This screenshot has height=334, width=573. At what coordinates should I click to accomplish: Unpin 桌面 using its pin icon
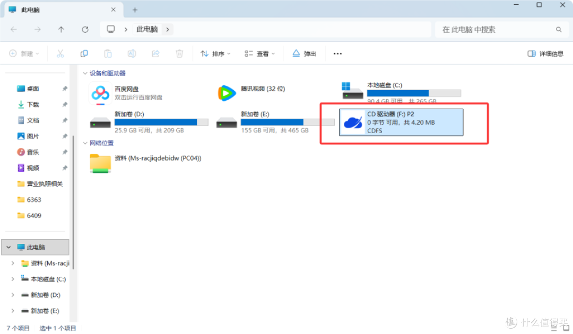(x=65, y=89)
